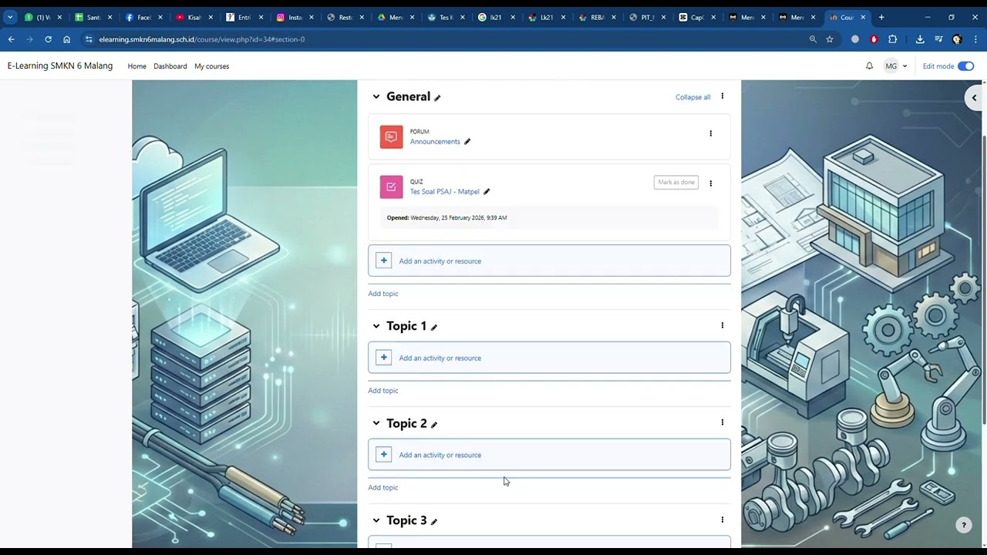Go to browser home page icon

coord(67,39)
